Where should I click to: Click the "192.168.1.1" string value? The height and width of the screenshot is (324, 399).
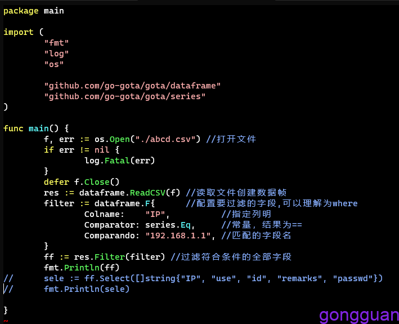(180, 236)
